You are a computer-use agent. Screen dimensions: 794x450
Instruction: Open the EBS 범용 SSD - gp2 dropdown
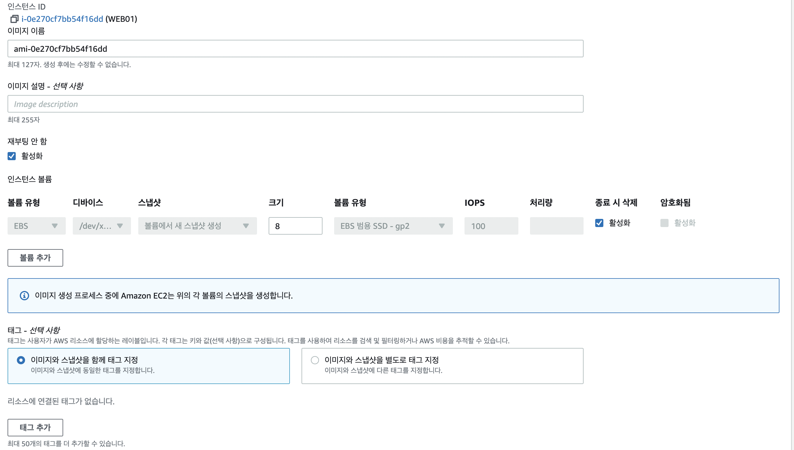coord(393,226)
